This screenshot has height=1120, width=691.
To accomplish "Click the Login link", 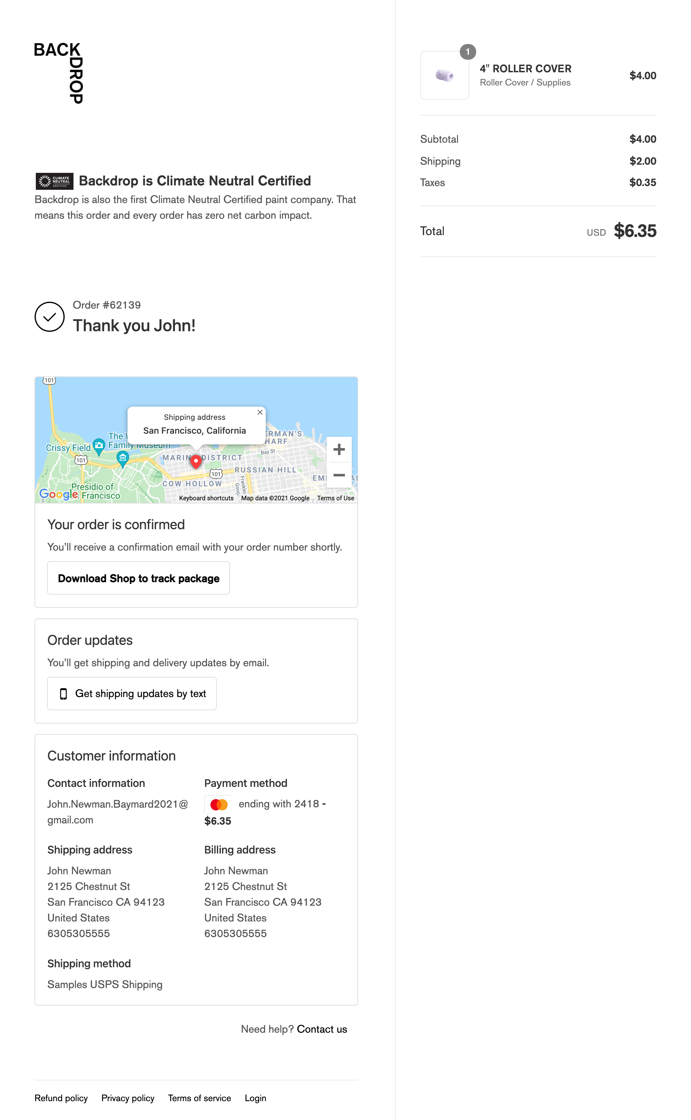I will coord(255,1098).
